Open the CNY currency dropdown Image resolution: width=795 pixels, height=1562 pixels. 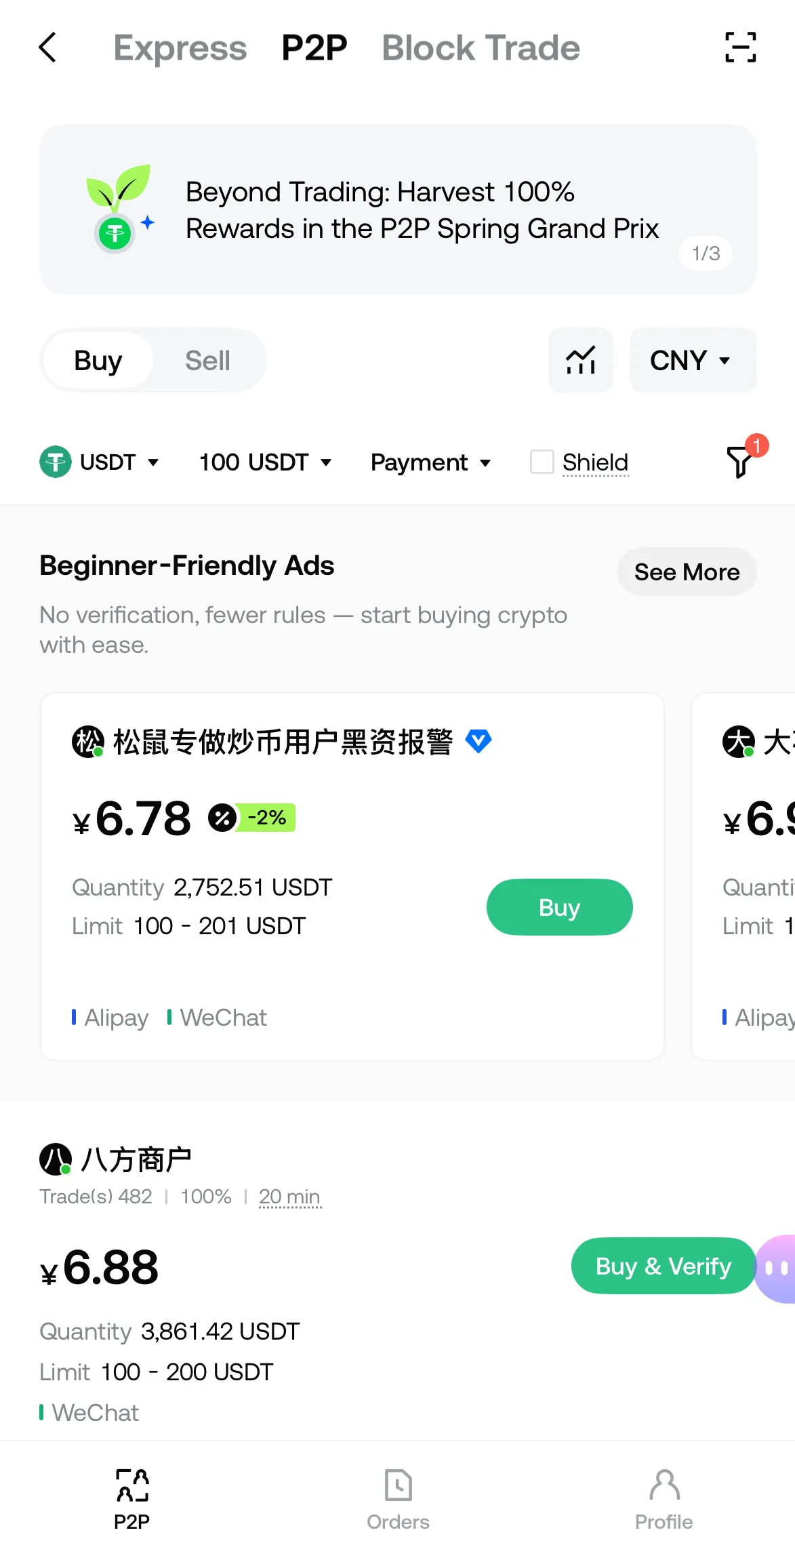(692, 360)
